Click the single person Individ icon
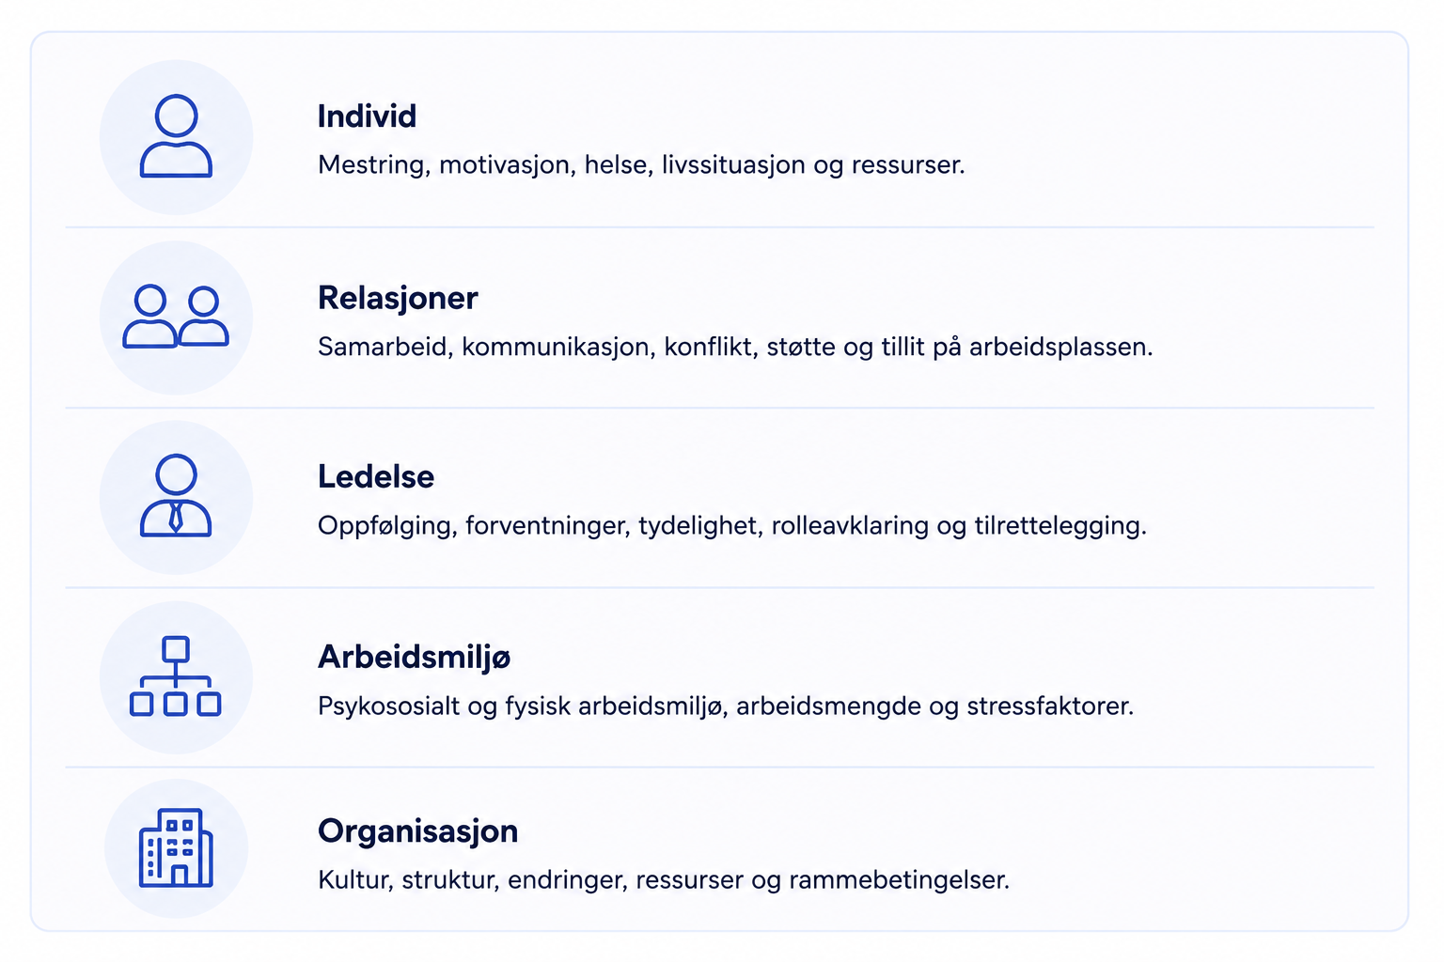This screenshot has width=1444, height=962. click(x=176, y=136)
